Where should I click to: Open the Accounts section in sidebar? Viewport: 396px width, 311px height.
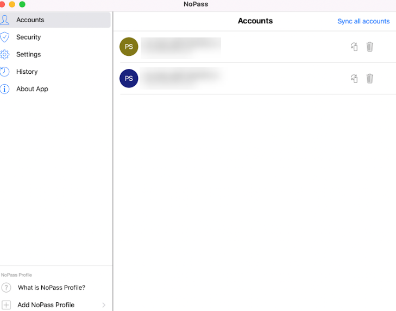[55, 20]
